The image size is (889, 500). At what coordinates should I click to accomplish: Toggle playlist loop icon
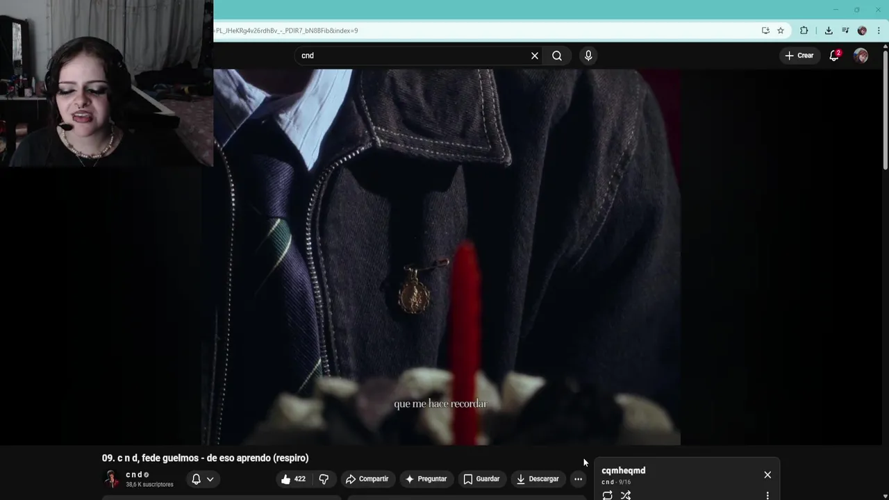[608, 495]
